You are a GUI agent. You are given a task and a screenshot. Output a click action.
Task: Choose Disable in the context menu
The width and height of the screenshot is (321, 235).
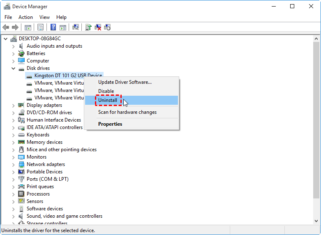[x=132, y=91]
